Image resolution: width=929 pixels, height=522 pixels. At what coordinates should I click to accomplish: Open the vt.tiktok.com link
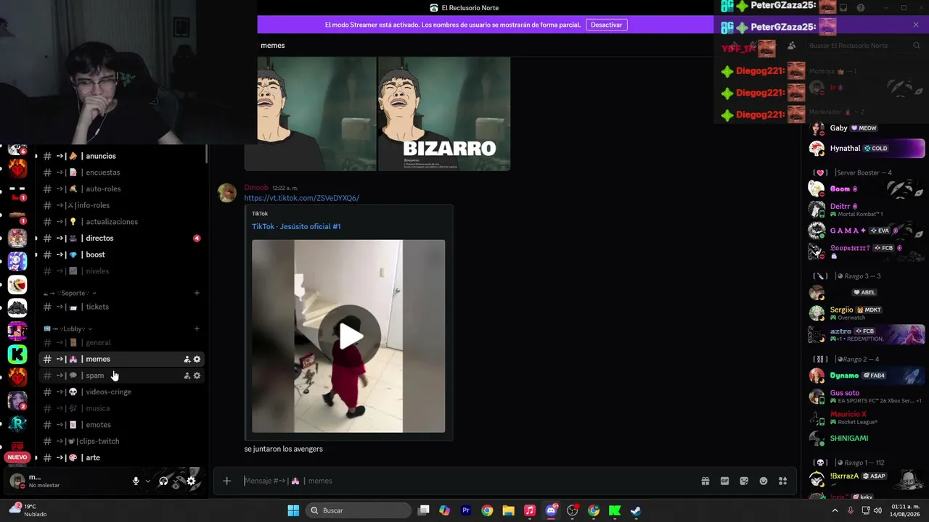click(301, 198)
